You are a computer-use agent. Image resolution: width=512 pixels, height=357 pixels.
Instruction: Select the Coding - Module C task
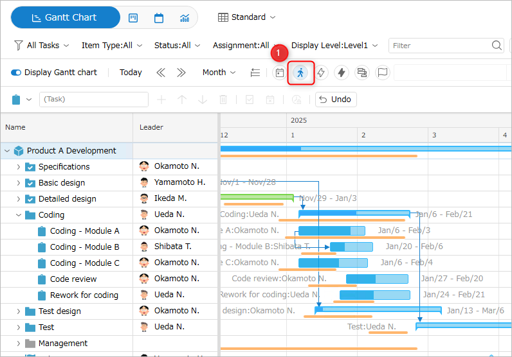(84, 263)
